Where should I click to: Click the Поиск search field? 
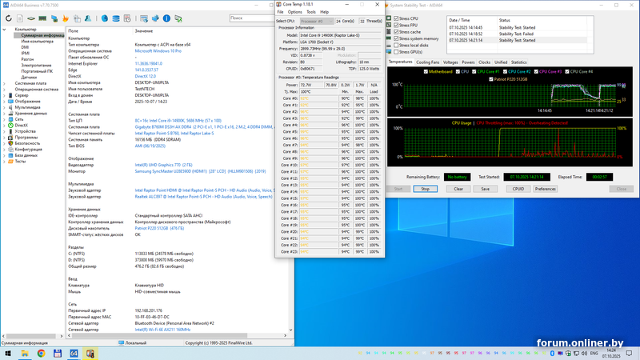coord(248,17)
